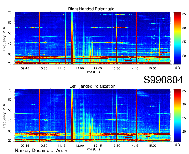Click the 25 value on upper colorbar
Image resolution: width=189 pixels, height=154 pixels.
coord(184,42)
